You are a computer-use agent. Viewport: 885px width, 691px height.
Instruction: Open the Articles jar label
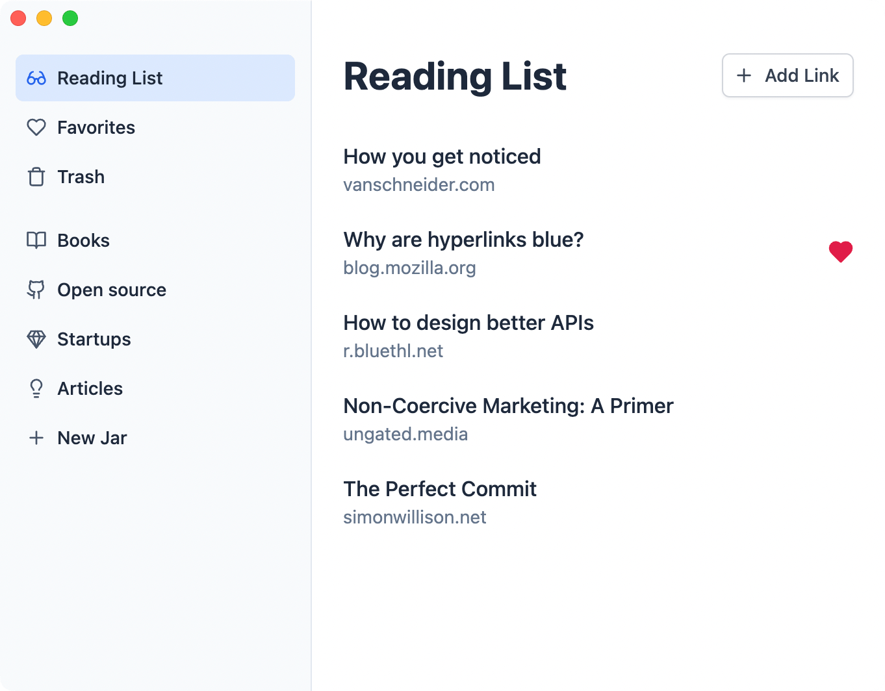[90, 388]
